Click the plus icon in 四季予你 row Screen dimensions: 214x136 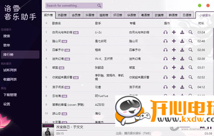174,50
